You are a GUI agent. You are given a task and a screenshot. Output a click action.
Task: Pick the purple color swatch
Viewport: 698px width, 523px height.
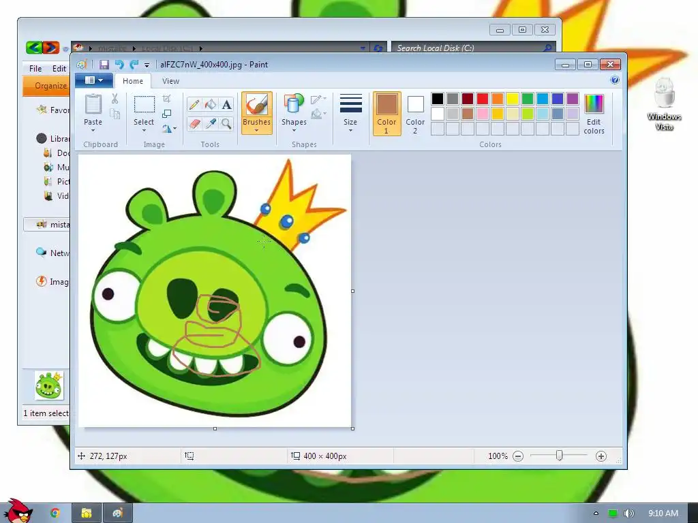(573, 98)
